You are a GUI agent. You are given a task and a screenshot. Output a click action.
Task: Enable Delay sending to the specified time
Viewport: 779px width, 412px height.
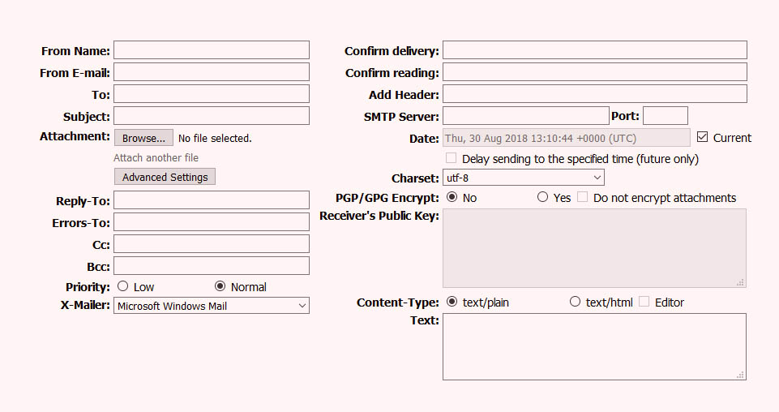click(x=451, y=158)
